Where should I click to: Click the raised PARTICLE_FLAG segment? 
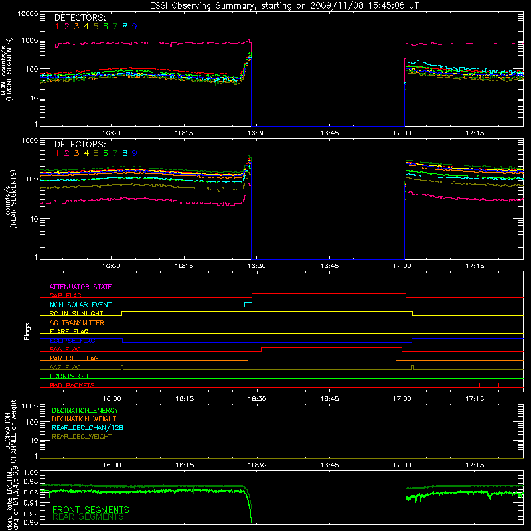click(322, 356)
